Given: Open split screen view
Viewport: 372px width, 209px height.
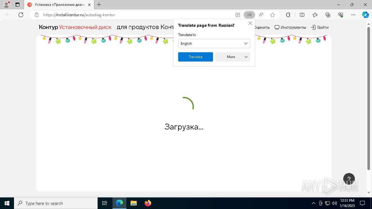Looking at the screenshot, I should pos(302,15).
